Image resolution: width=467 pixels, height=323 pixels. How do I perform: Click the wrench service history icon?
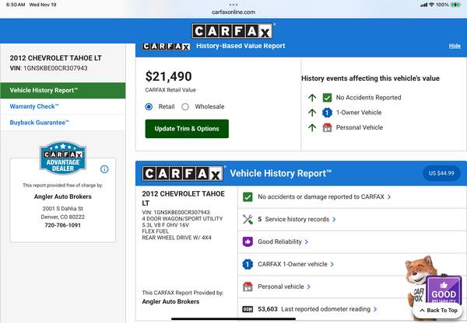coord(248,219)
